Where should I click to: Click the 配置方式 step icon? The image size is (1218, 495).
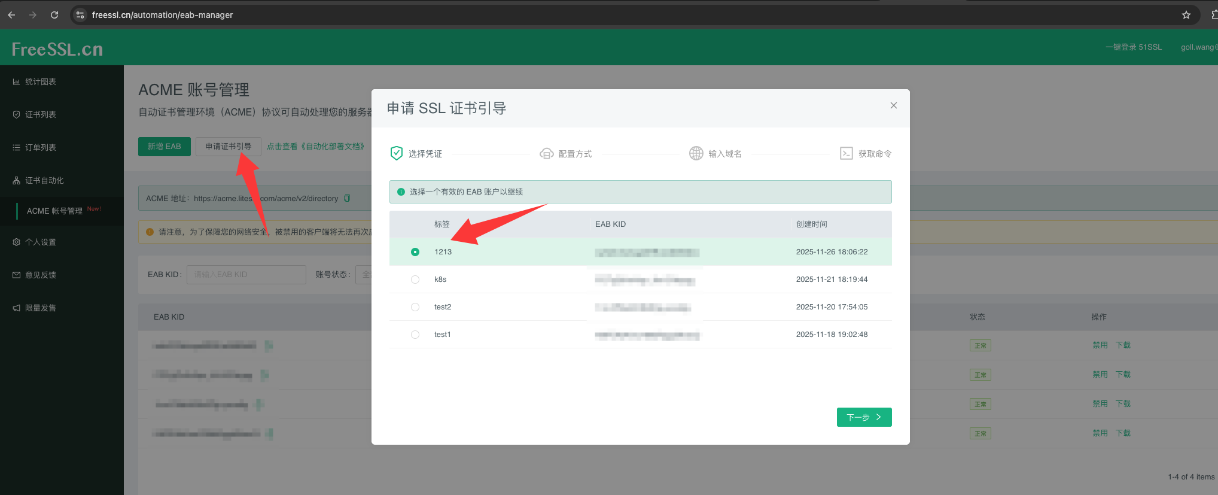546,154
